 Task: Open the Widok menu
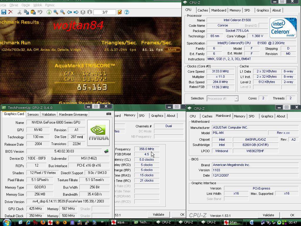tap(37, 5)
